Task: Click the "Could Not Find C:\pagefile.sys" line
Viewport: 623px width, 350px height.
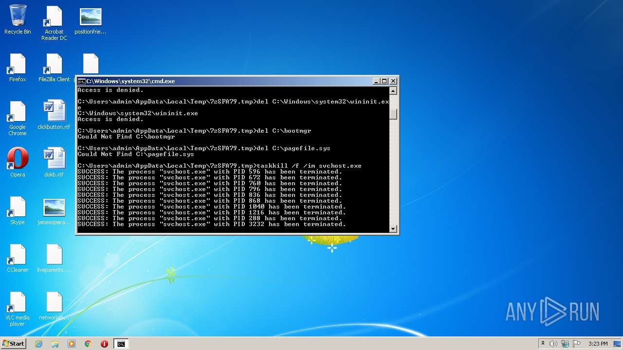Action: (x=136, y=154)
